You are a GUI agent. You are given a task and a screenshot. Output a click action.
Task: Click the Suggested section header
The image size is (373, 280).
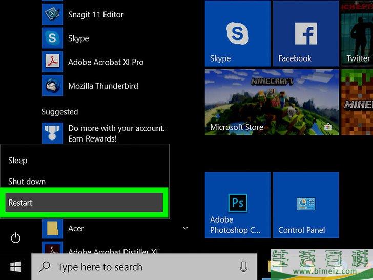pyautogui.click(x=60, y=112)
